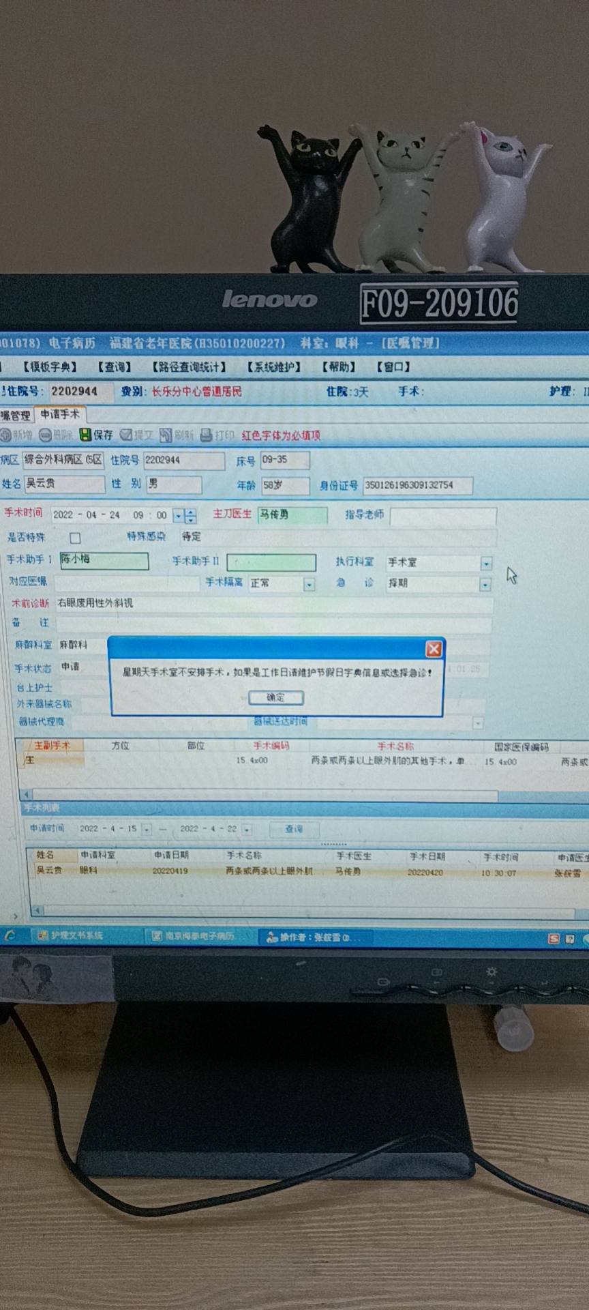Close the Sunday warning dialog
Viewport: 589px width, 1310px height.
(x=434, y=648)
